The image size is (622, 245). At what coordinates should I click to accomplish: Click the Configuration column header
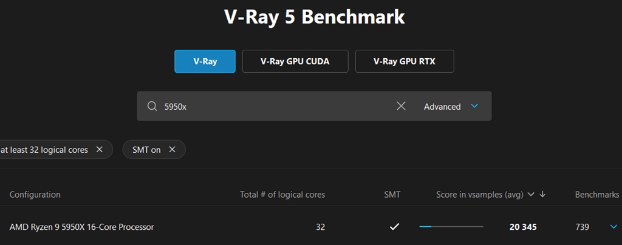(35, 195)
